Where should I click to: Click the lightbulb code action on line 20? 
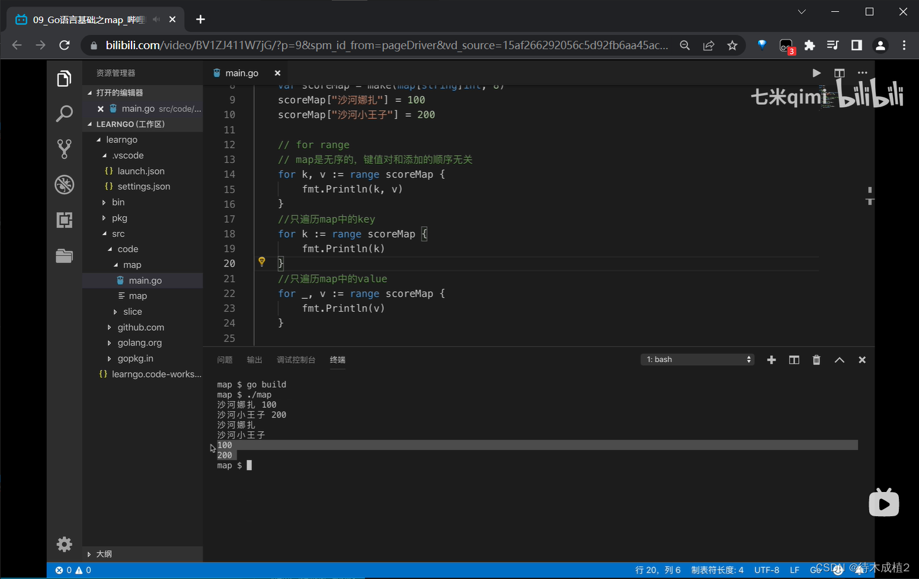pyautogui.click(x=261, y=262)
